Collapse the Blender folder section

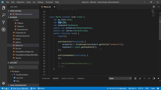point(9,17)
